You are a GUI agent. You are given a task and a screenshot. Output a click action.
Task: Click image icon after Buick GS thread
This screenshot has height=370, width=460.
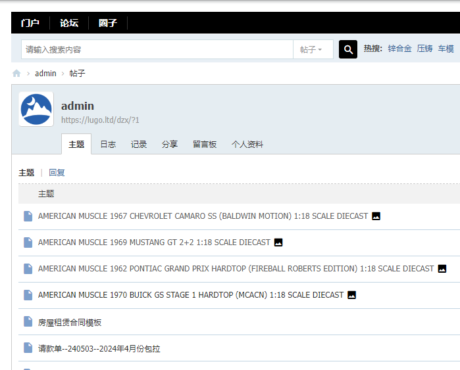(352, 295)
